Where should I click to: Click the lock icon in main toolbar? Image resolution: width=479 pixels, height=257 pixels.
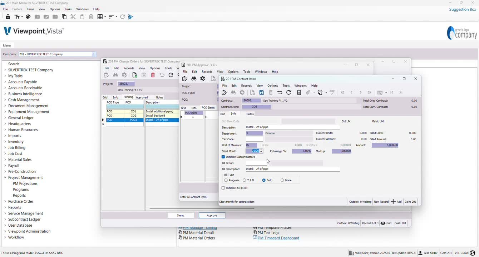click(8, 17)
